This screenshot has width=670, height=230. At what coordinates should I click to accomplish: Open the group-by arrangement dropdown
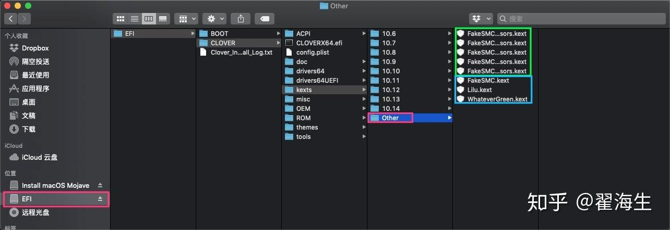[x=186, y=19]
